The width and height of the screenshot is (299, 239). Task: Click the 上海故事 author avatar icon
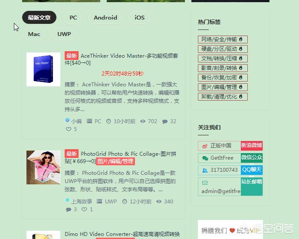[x=67, y=200]
